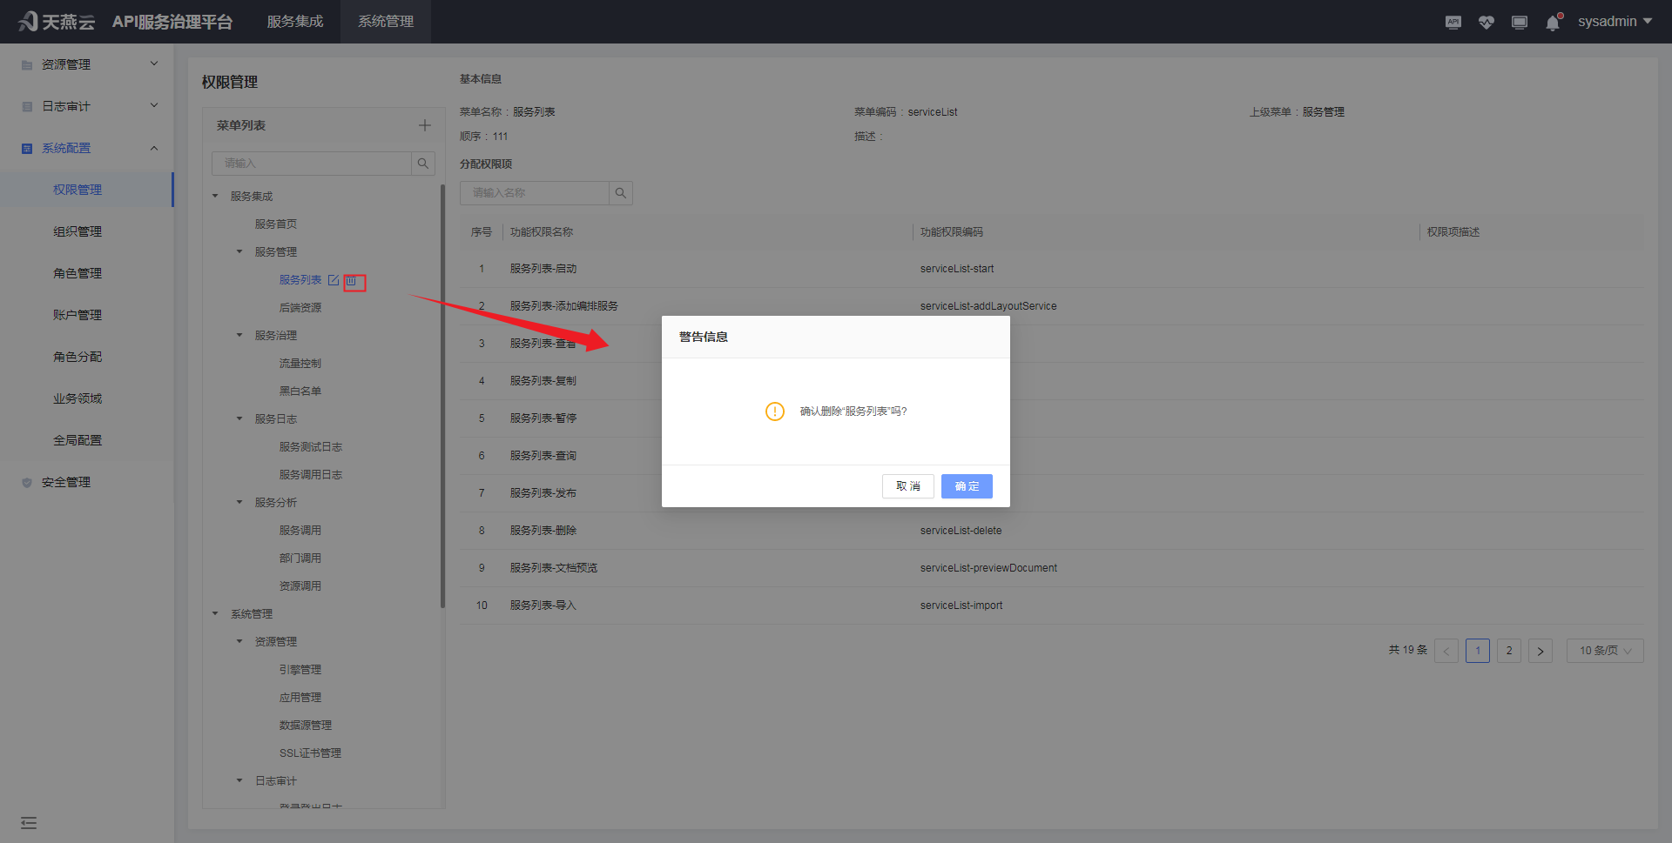
Task: Click the 请输入 menu search input field
Action: (x=311, y=164)
